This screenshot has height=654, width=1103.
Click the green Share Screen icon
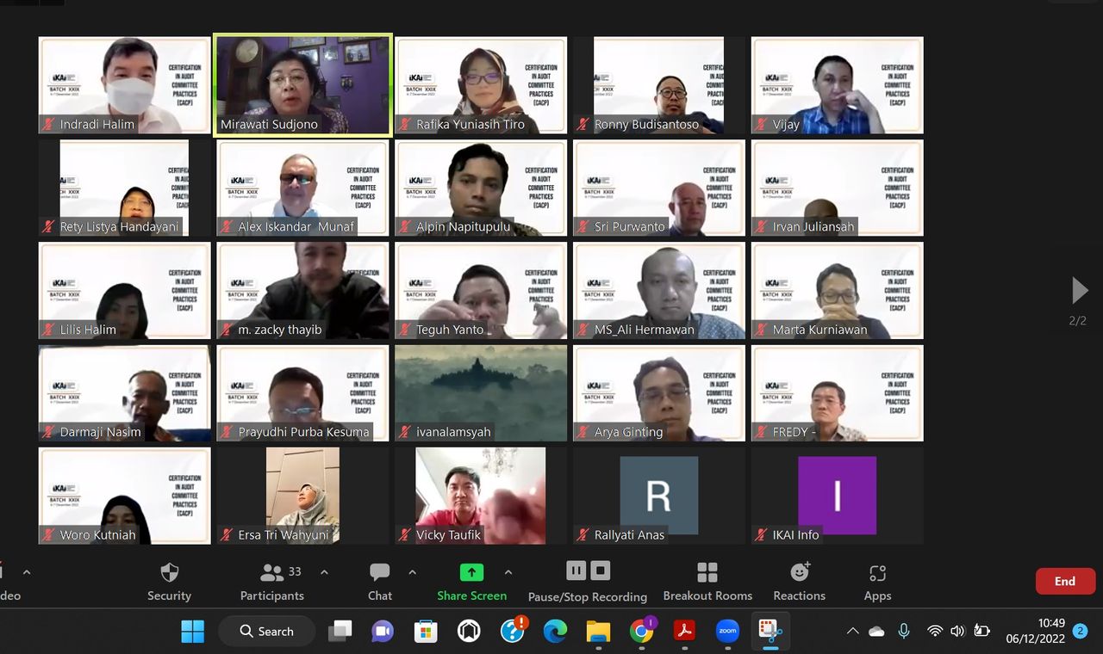pos(471,573)
